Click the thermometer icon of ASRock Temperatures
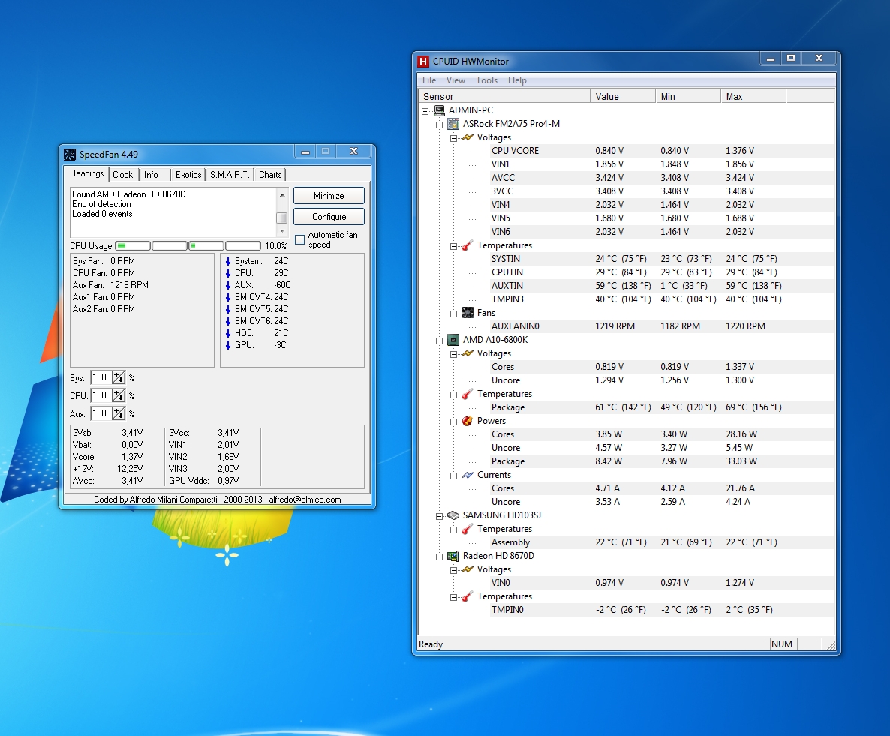This screenshot has width=890, height=736. tap(467, 245)
